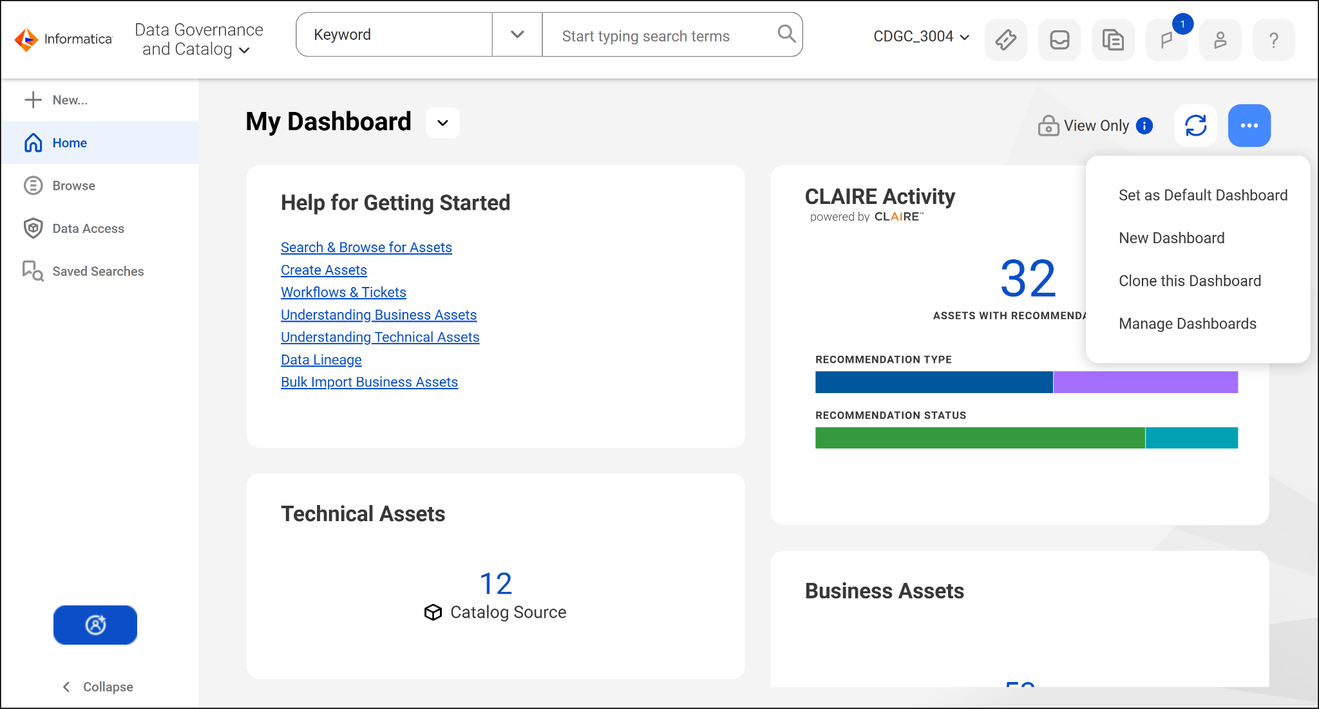This screenshot has height=709, width=1319.
Task: Collapse the left navigation panel
Action: click(x=98, y=686)
